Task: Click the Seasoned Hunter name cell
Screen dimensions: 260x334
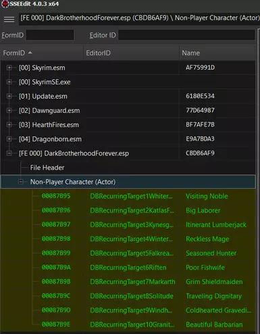Action: point(211,254)
